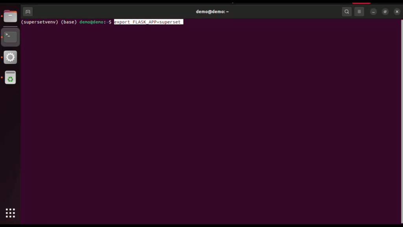Open the Trash from the dock
The image size is (403, 227).
coord(10,78)
